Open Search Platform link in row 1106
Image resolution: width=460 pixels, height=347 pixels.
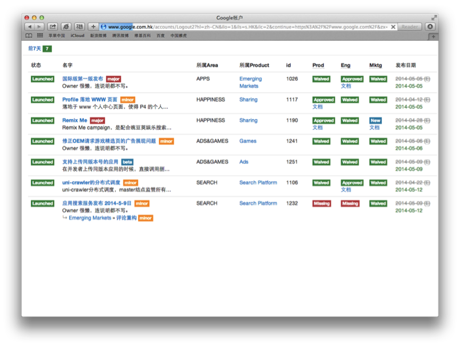coord(258,183)
